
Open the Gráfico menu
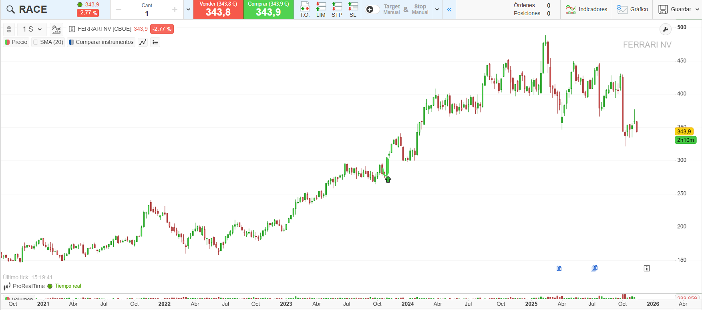(x=632, y=10)
